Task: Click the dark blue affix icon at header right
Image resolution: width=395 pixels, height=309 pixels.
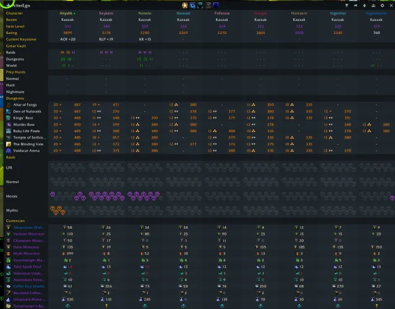Action: tap(216, 6)
